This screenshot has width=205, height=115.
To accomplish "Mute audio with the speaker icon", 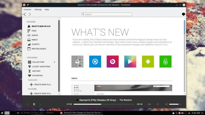I will pyautogui.click(x=166, y=104).
